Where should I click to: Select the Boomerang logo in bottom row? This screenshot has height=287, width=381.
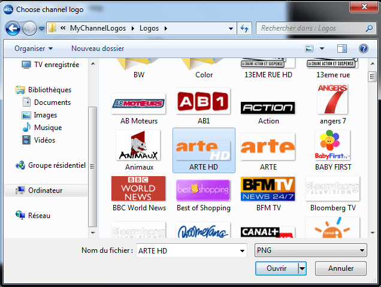click(203, 230)
